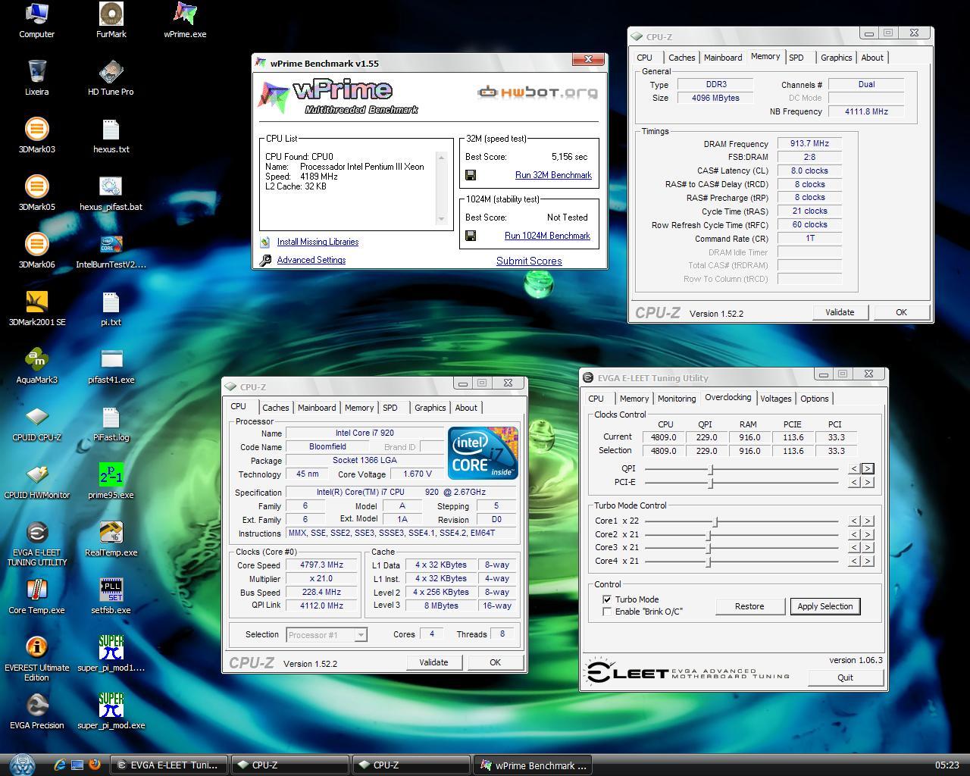Open wPrime.exe desktop icon
The width and height of the screenshot is (970, 776).
pyautogui.click(x=185, y=20)
